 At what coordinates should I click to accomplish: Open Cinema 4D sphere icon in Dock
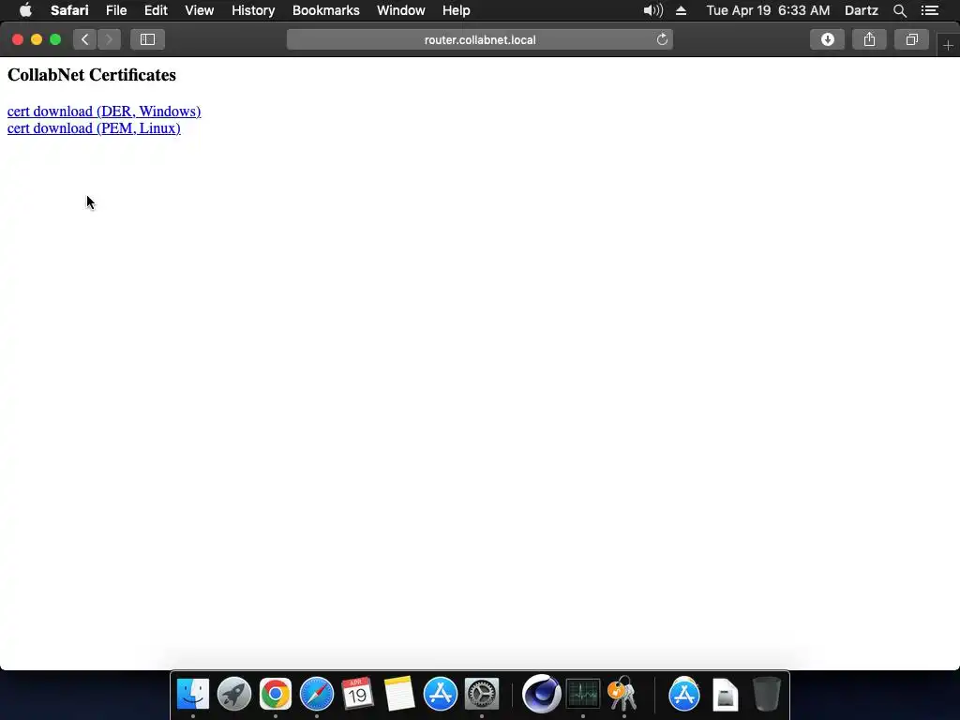pyautogui.click(x=541, y=695)
